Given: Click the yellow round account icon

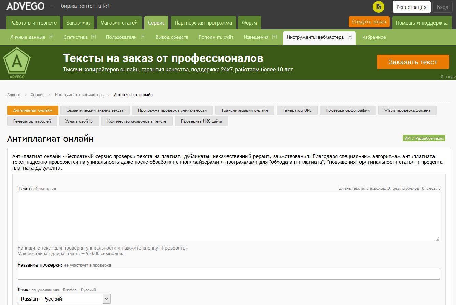Looking at the screenshot, I should click(378, 7).
